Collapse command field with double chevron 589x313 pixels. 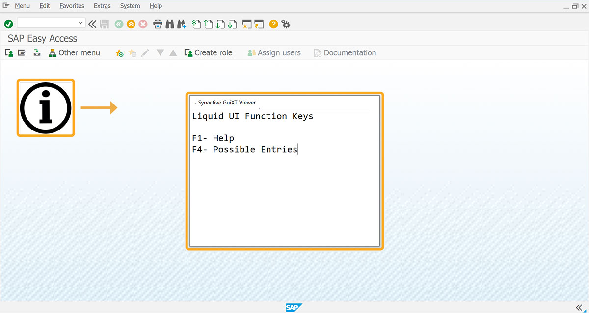[x=92, y=24]
